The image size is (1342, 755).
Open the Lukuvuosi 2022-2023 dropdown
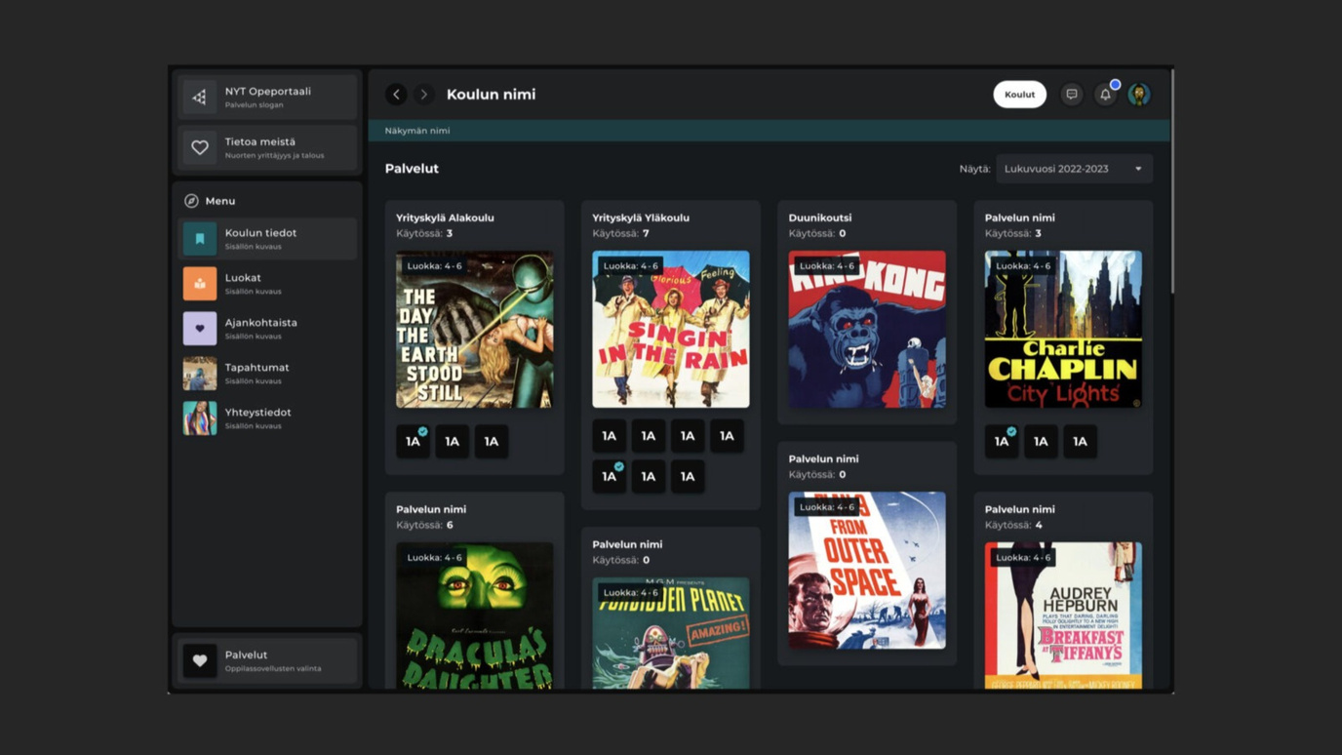(x=1074, y=169)
